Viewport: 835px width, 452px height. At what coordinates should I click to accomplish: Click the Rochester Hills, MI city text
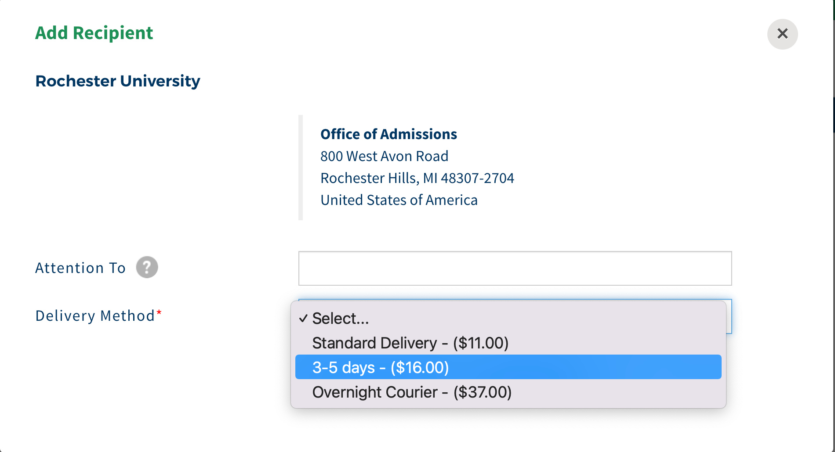[379, 178]
